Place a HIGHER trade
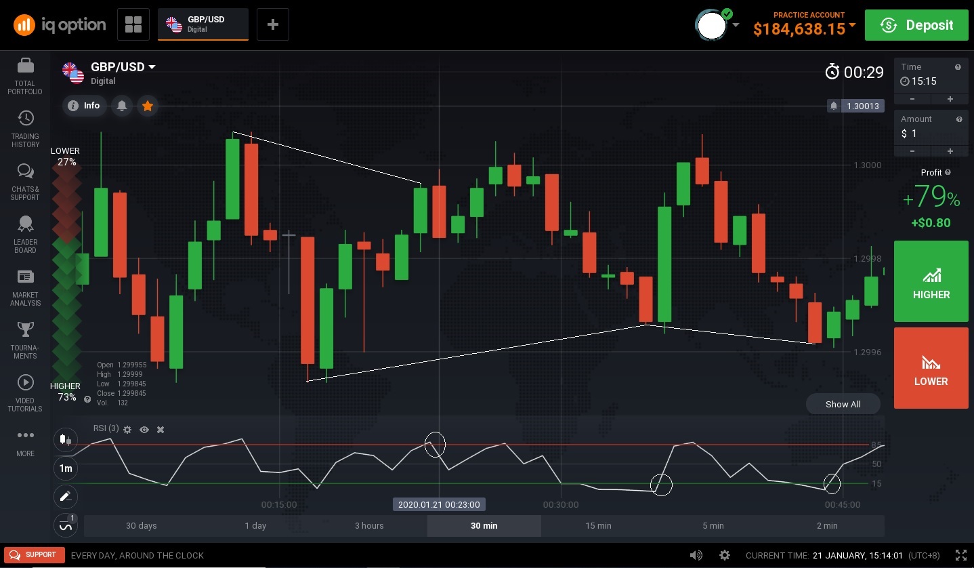 931,281
